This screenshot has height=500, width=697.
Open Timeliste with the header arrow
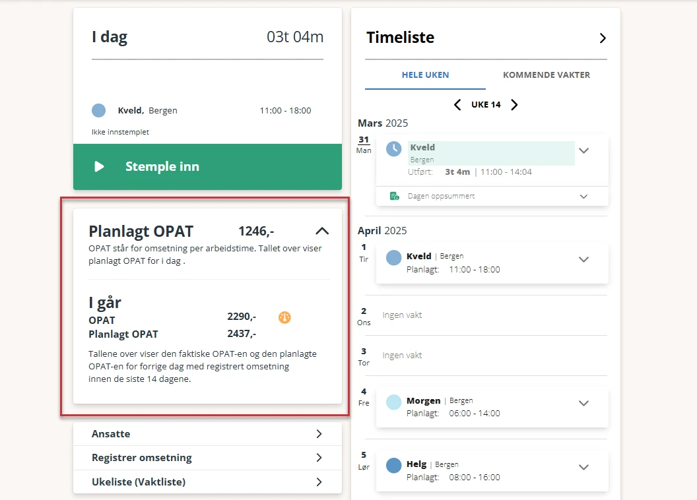(603, 38)
